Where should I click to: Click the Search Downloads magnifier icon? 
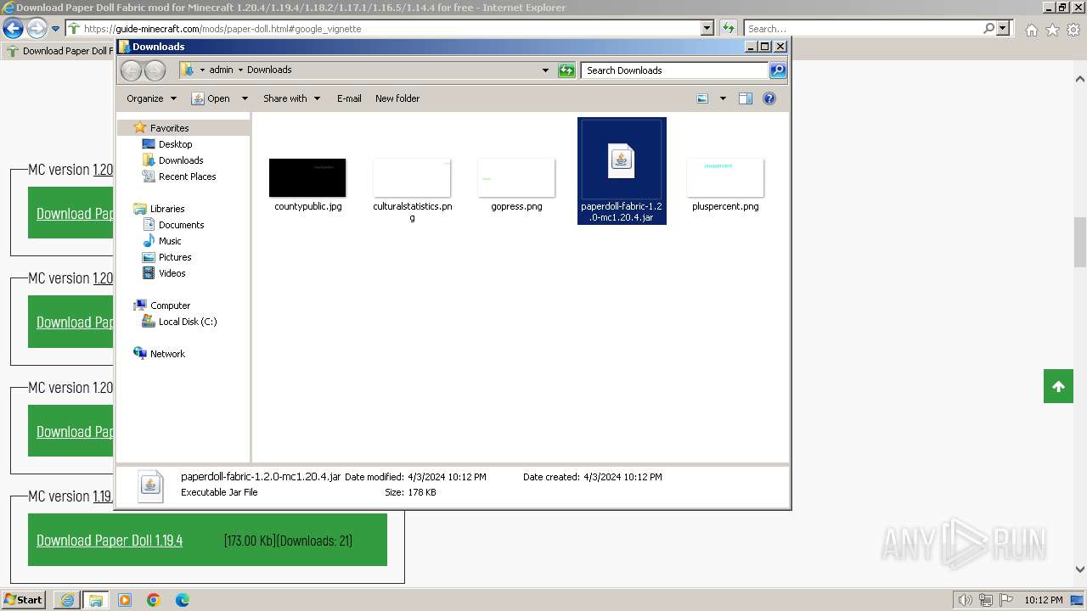coord(777,70)
